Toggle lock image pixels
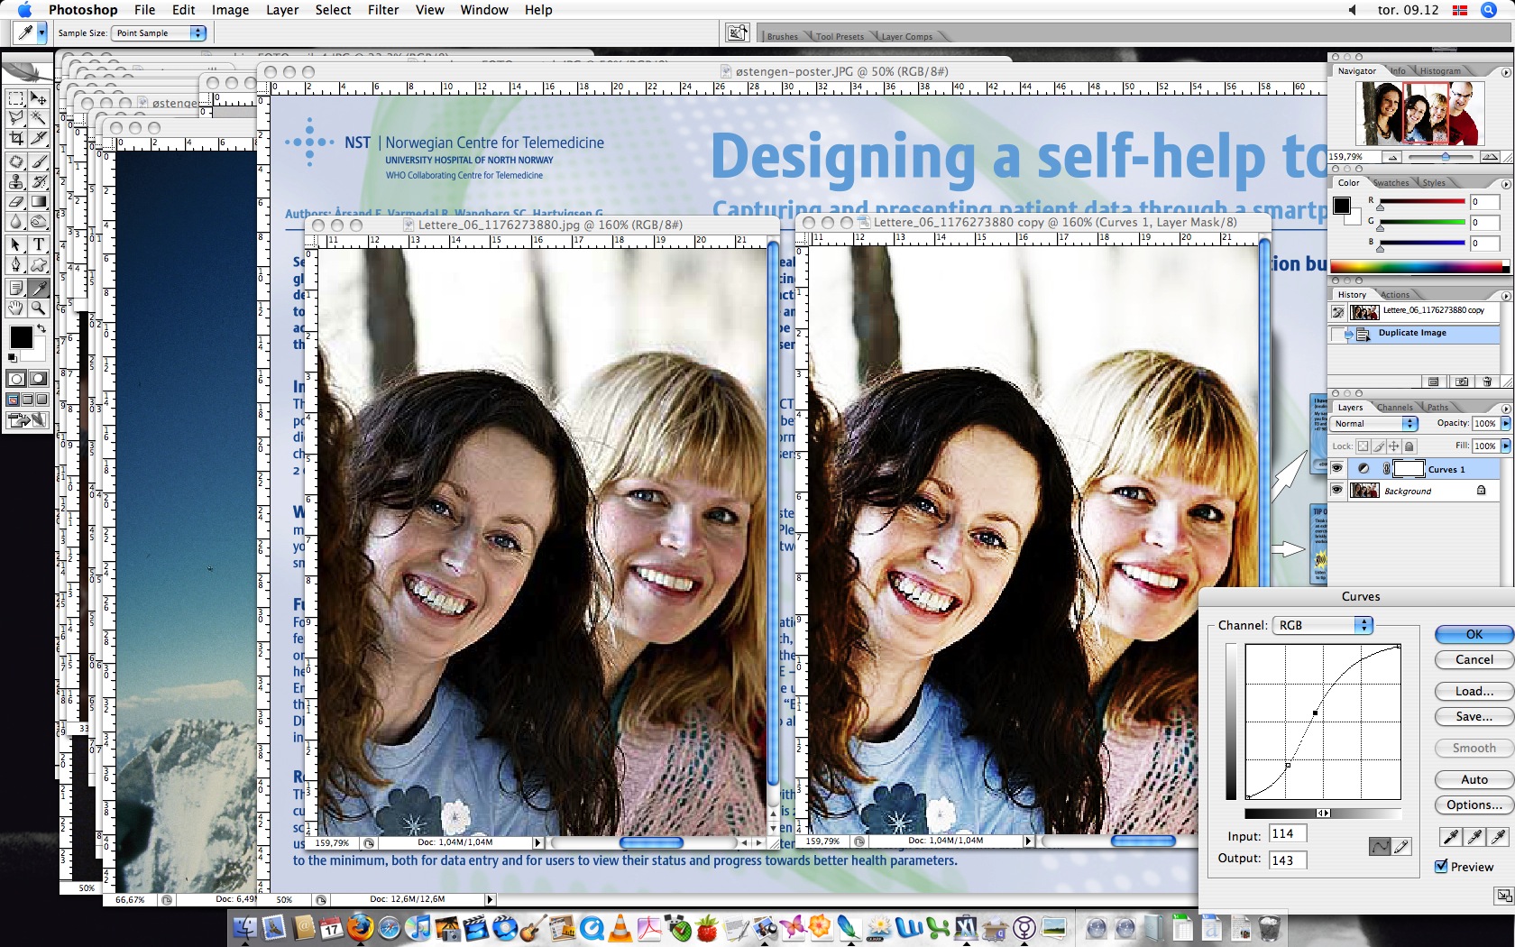The height and width of the screenshot is (947, 1515). pyautogui.click(x=1379, y=446)
